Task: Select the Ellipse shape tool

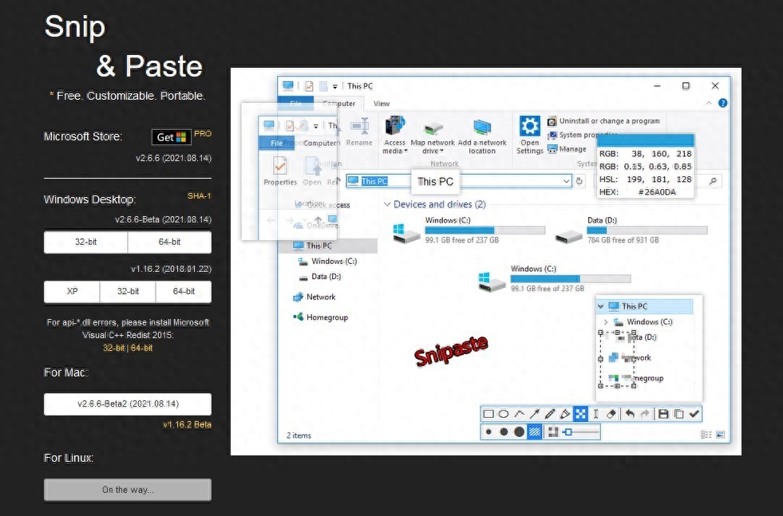Action: [504, 414]
